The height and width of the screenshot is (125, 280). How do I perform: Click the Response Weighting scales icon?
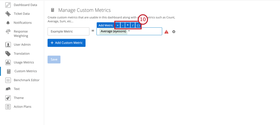(8, 32)
